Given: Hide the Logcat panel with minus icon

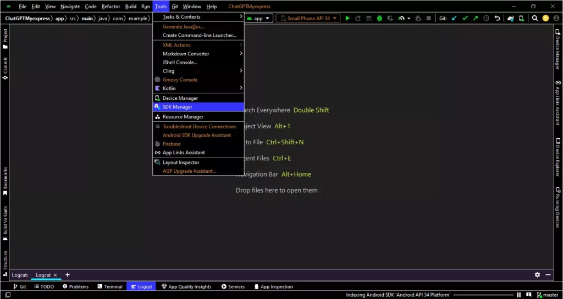Looking at the screenshot, I should click(x=548, y=275).
